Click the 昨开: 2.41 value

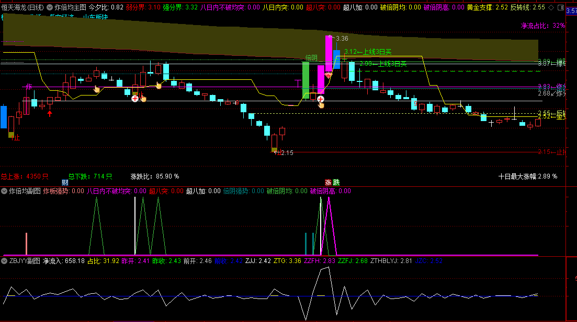click(135, 261)
